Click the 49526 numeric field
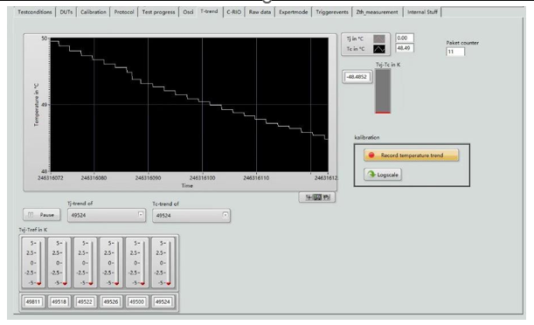The height and width of the screenshot is (325, 534). point(111,301)
